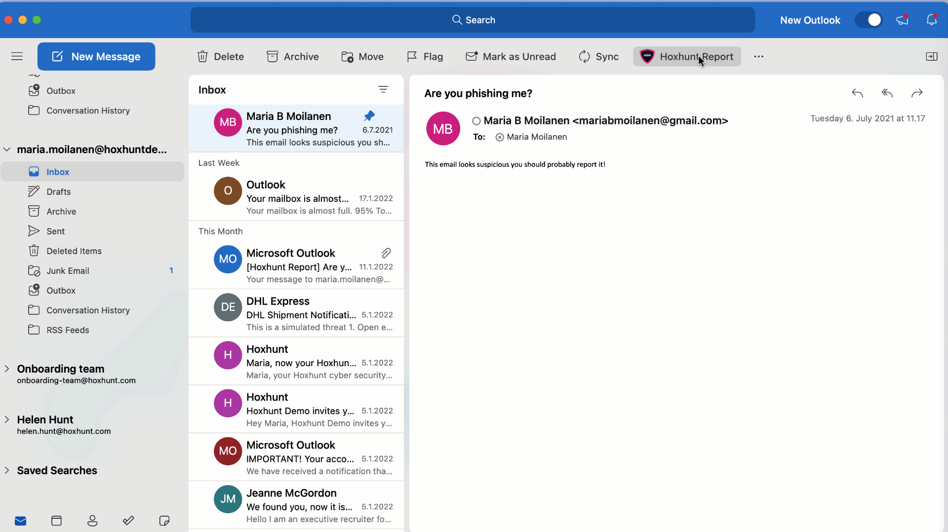Forward the open email
The image size is (948, 532).
(917, 93)
